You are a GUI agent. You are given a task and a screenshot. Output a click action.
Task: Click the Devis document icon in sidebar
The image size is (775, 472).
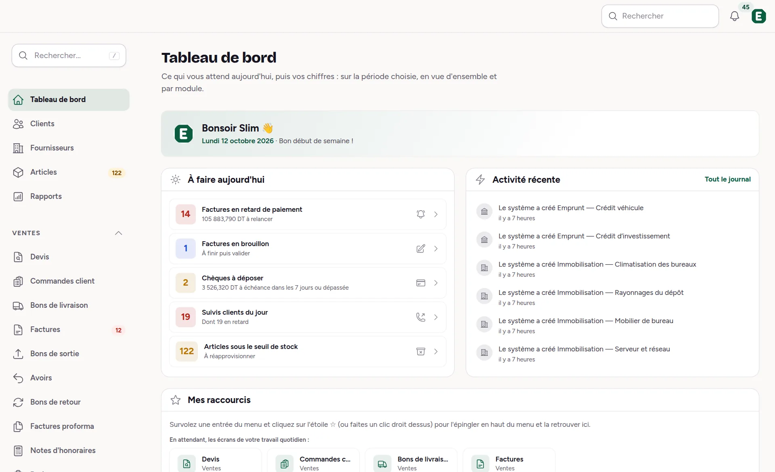(x=18, y=257)
